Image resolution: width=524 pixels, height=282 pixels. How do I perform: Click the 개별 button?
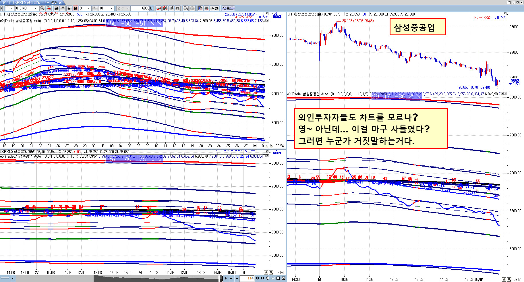(214, 8)
